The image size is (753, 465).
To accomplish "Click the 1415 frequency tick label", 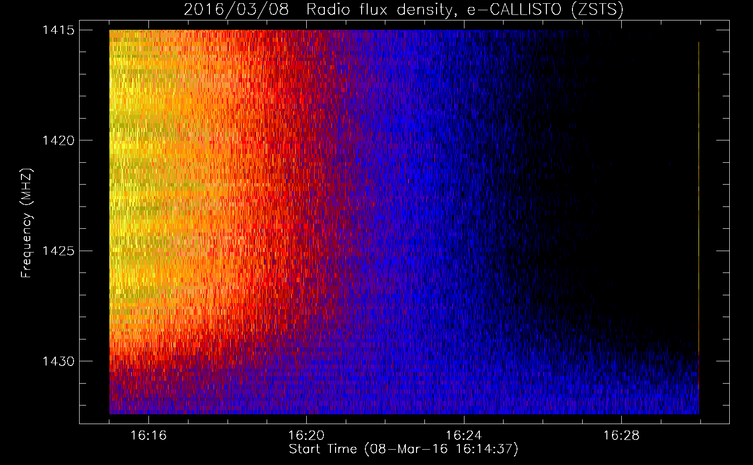I will (x=58, y=30).
